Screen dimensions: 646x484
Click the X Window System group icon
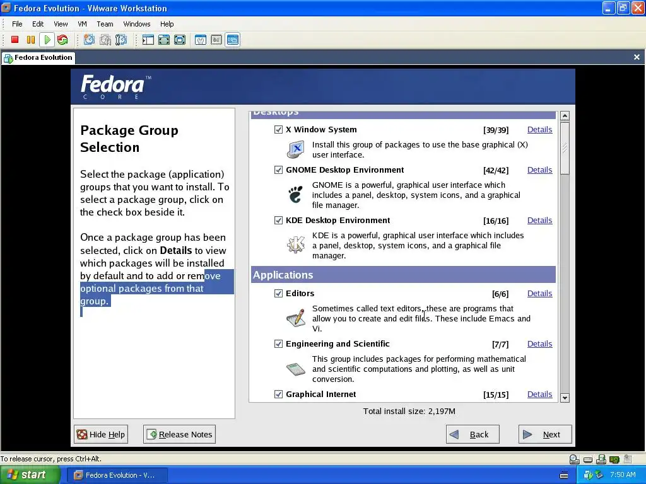coord(296,149)
